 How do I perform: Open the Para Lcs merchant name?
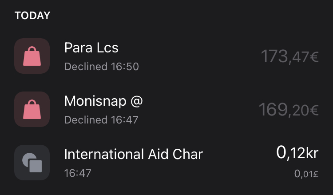tap(91, 48)
